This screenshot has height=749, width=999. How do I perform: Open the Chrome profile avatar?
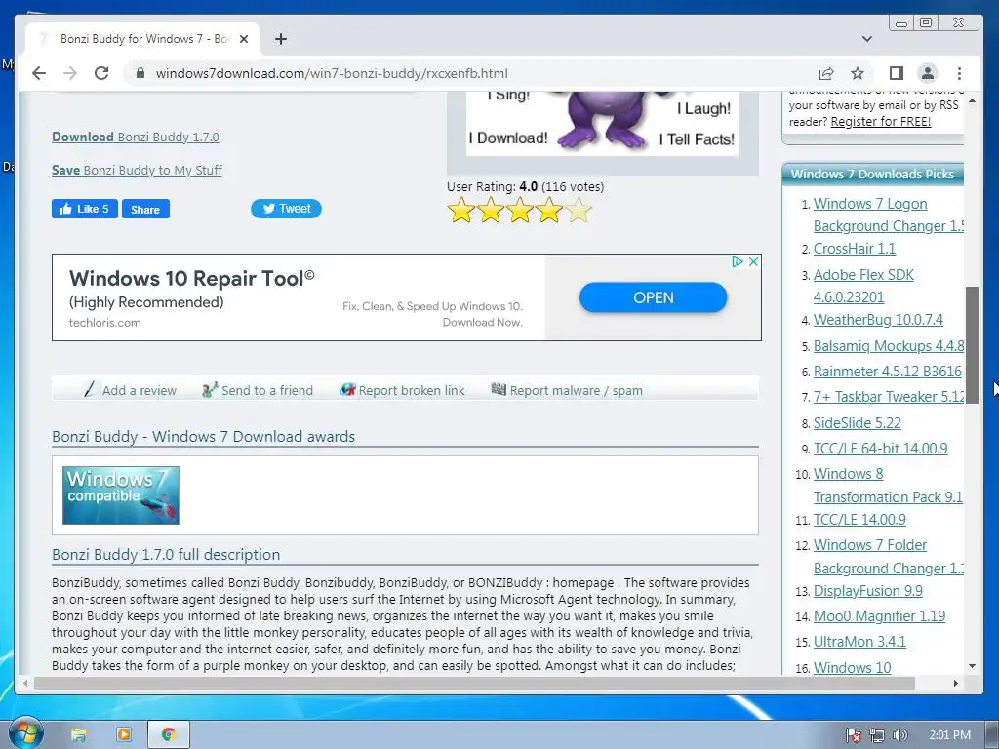tap(928, 73)
